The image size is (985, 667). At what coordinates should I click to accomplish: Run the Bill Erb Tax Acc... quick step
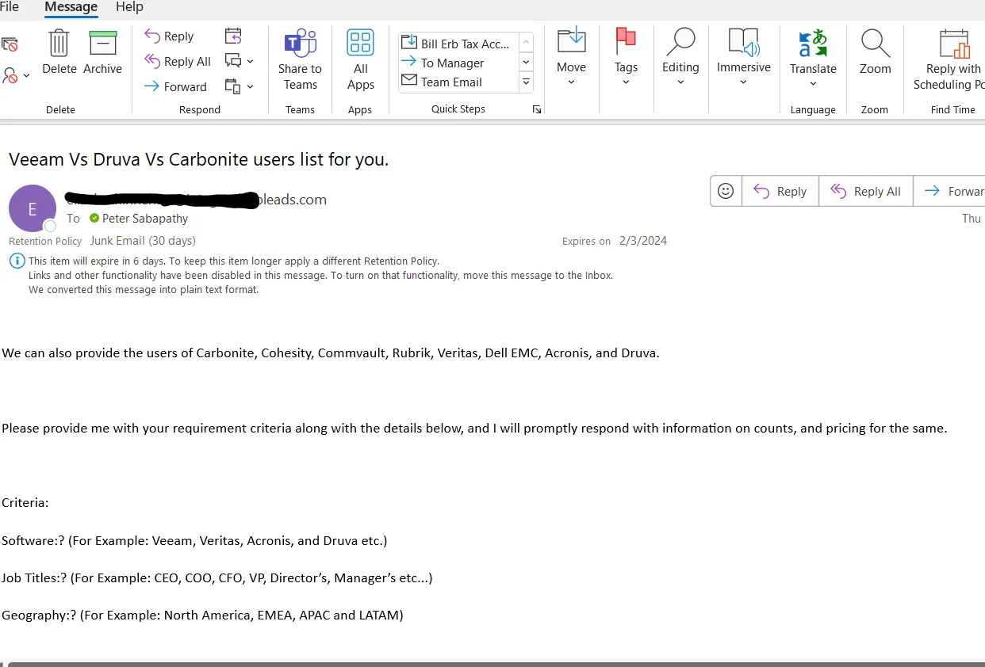[458, 44]
